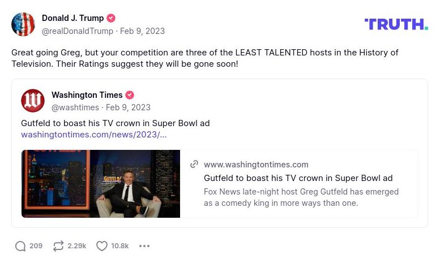Click the Gutfeld studio thumbnail image
This screenshot has width=440, height=263.
(x=101, y=184)
